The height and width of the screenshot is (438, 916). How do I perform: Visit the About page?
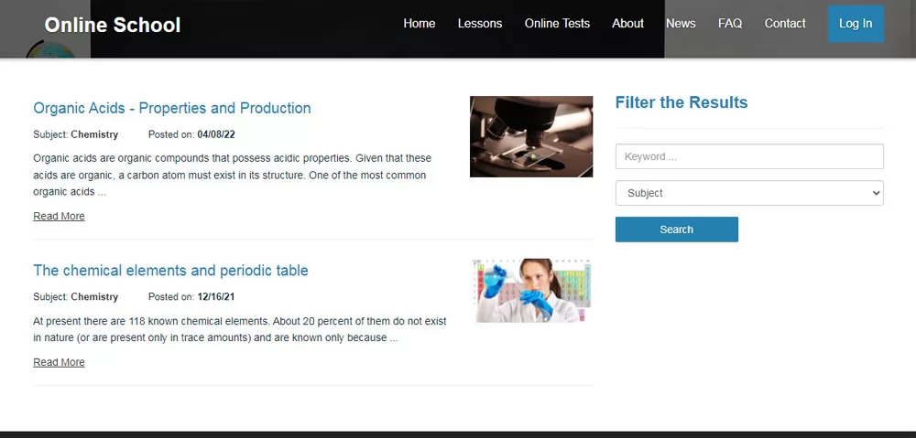pos(627,24)
